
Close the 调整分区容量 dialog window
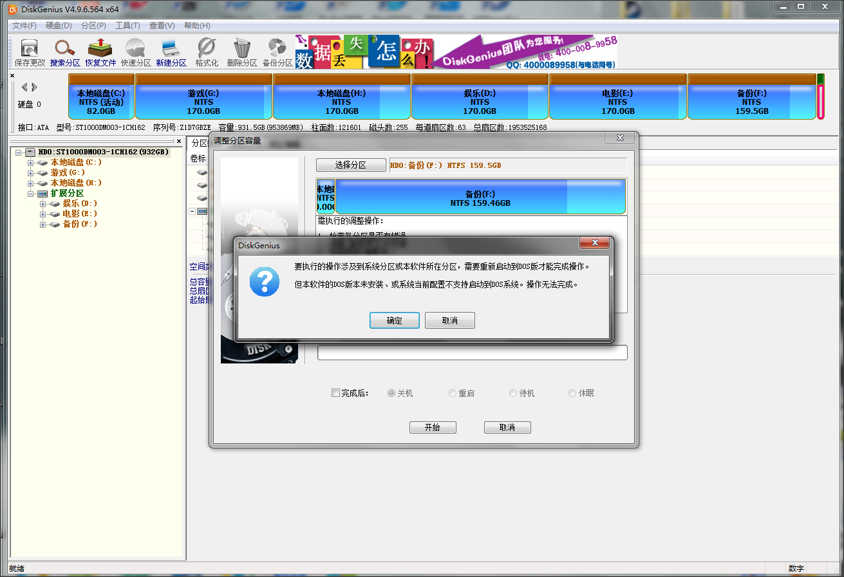620,138
